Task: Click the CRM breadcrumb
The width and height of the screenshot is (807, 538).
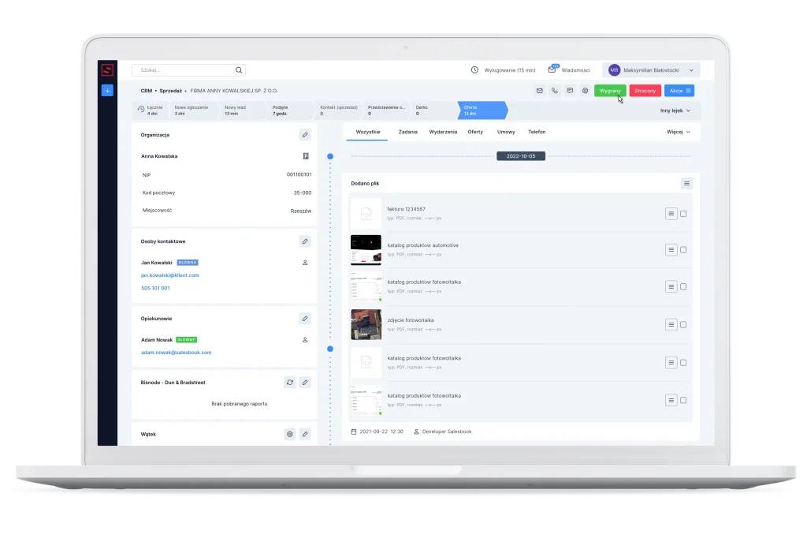Action: point(146,91)
